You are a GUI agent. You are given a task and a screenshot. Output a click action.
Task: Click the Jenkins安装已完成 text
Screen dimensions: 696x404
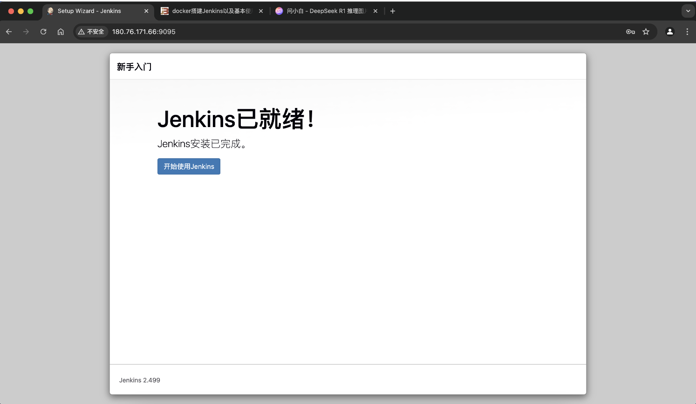(202, 144)
